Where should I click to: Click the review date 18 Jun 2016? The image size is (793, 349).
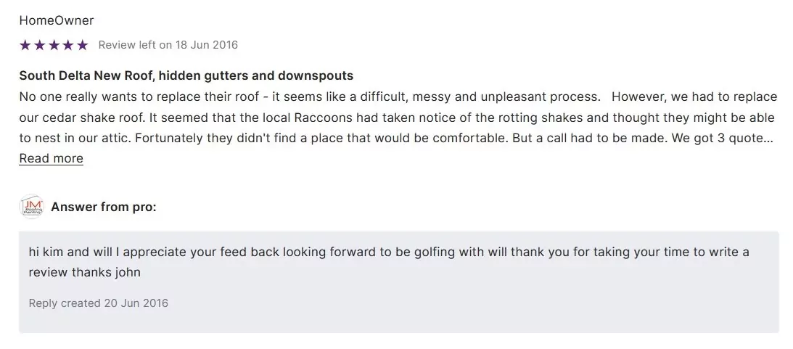[x=206, y=45]
